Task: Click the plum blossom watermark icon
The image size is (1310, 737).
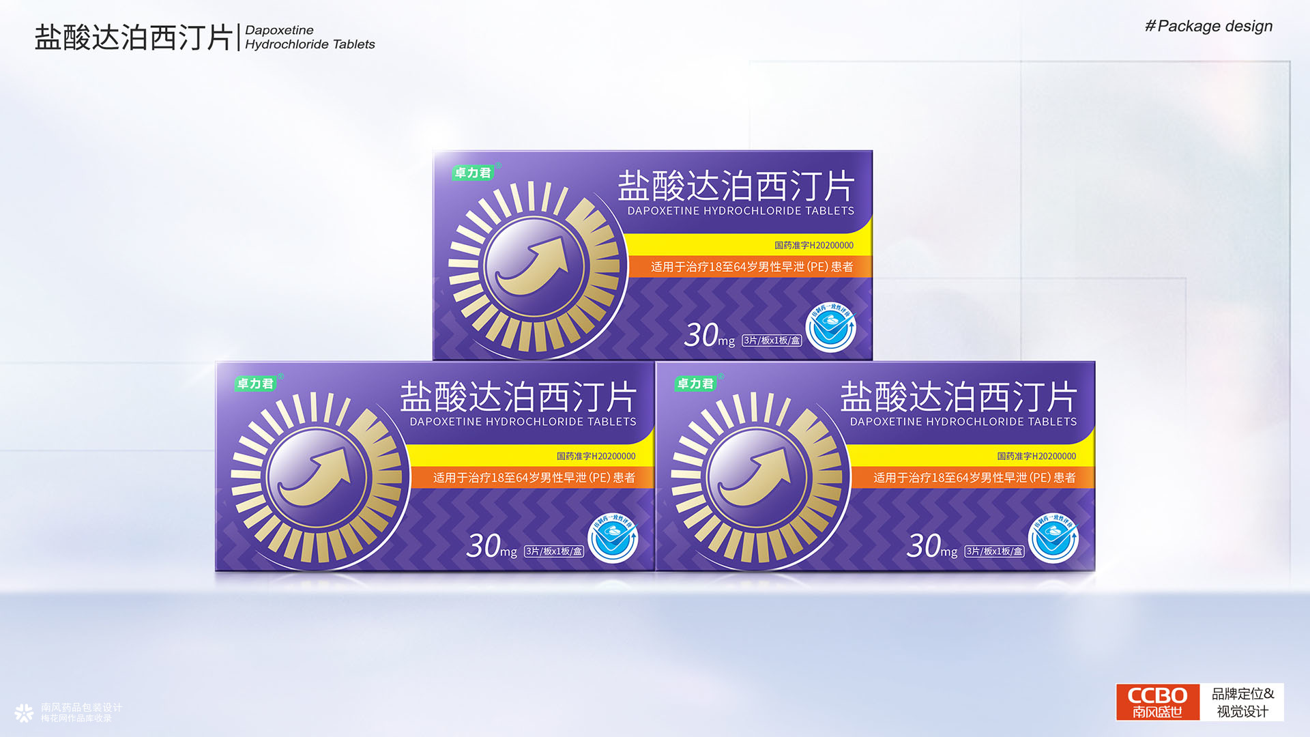Action: click(24, 713)
